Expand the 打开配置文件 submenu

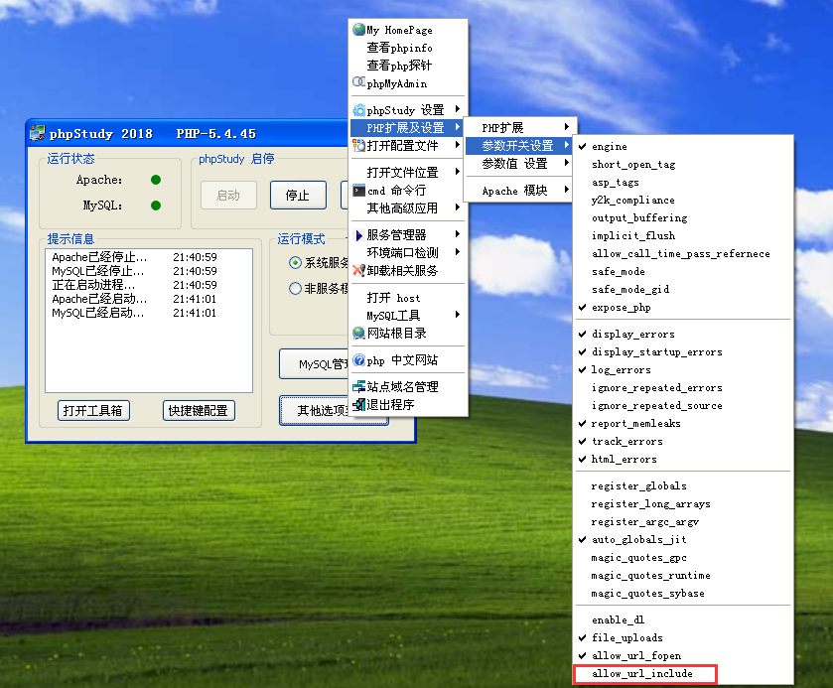pyautogui.click(x=408, y=146)
